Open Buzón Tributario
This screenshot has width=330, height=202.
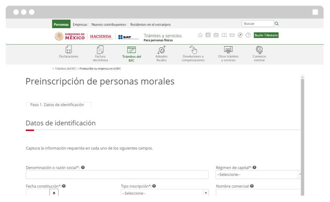point(266,35)
